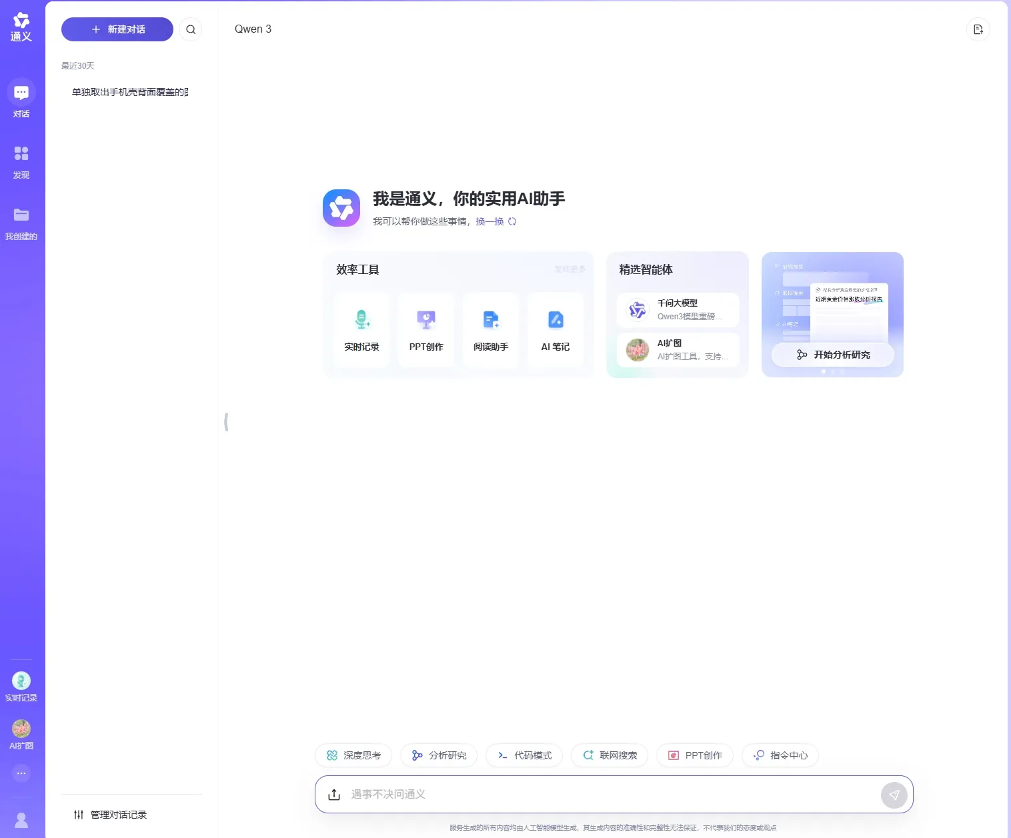Image resolution: width=1011 pixels, height=838 pixels.
Task: Open 实时记录 from the sidebar bottom
Action: tap(21, 687)
